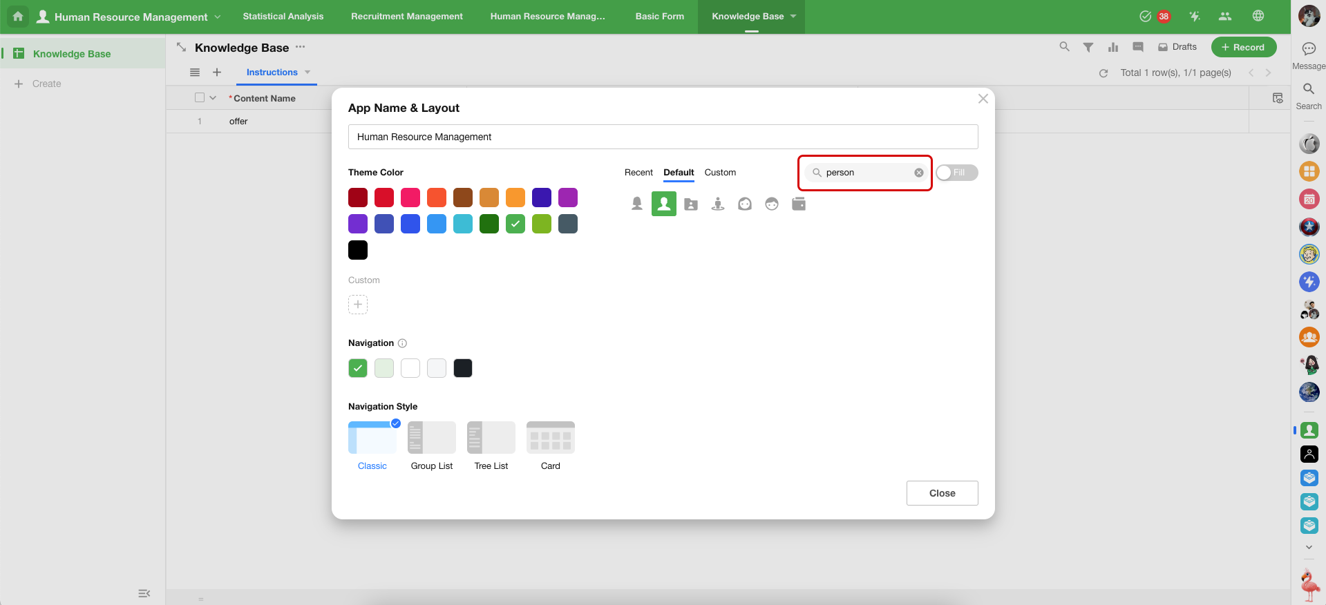Open the Message panel icon
Screen dimensions: 1326x605
click(x=1309, y=49)
